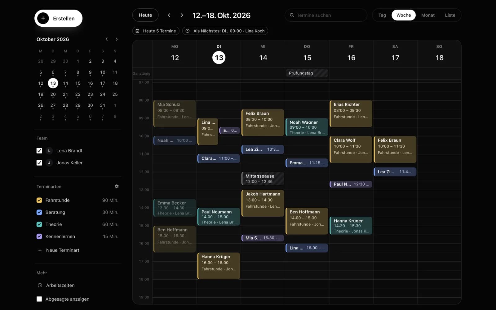The width and height of the screenshot is (496, 310).
Task: Open Paul Neumann 14:00 Theorie
Action: pyautogui.click(x=219, y=217)
